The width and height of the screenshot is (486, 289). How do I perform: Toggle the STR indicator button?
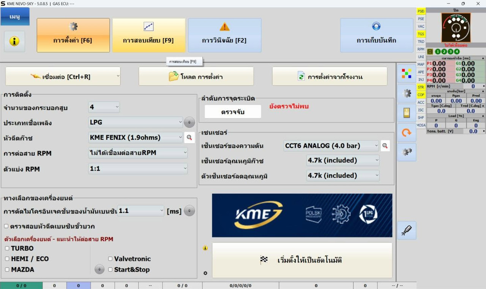point(421,87)
